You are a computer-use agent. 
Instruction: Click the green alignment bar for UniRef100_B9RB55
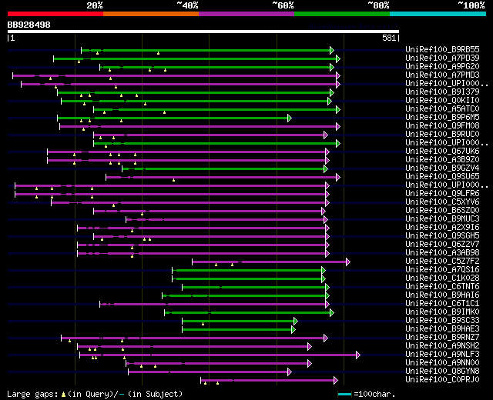pos(206,50)
